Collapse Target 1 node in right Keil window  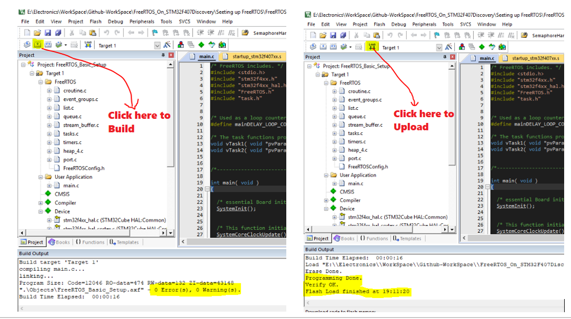[317, 75]
